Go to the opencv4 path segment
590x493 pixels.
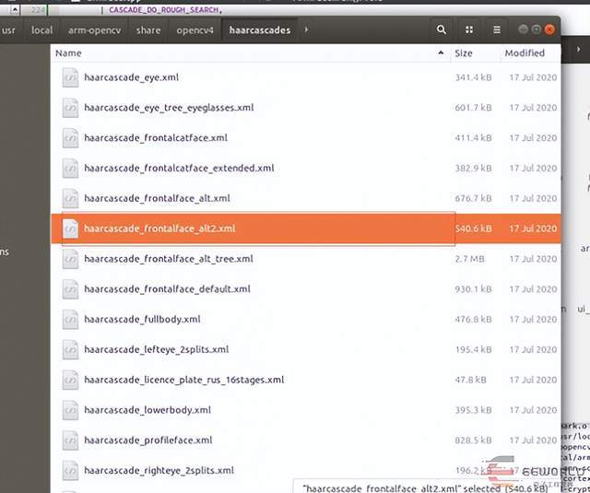(x=195, y=29)
